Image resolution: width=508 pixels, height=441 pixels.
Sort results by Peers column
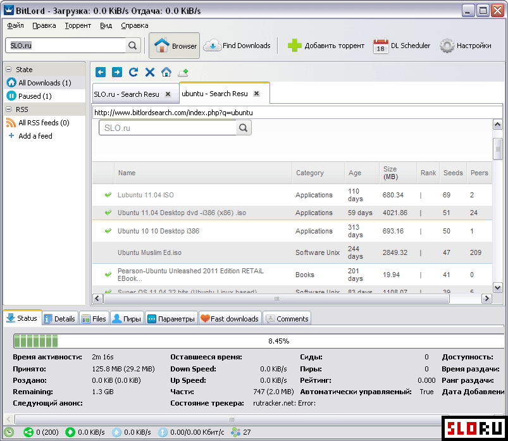click(x=479, y=173)
